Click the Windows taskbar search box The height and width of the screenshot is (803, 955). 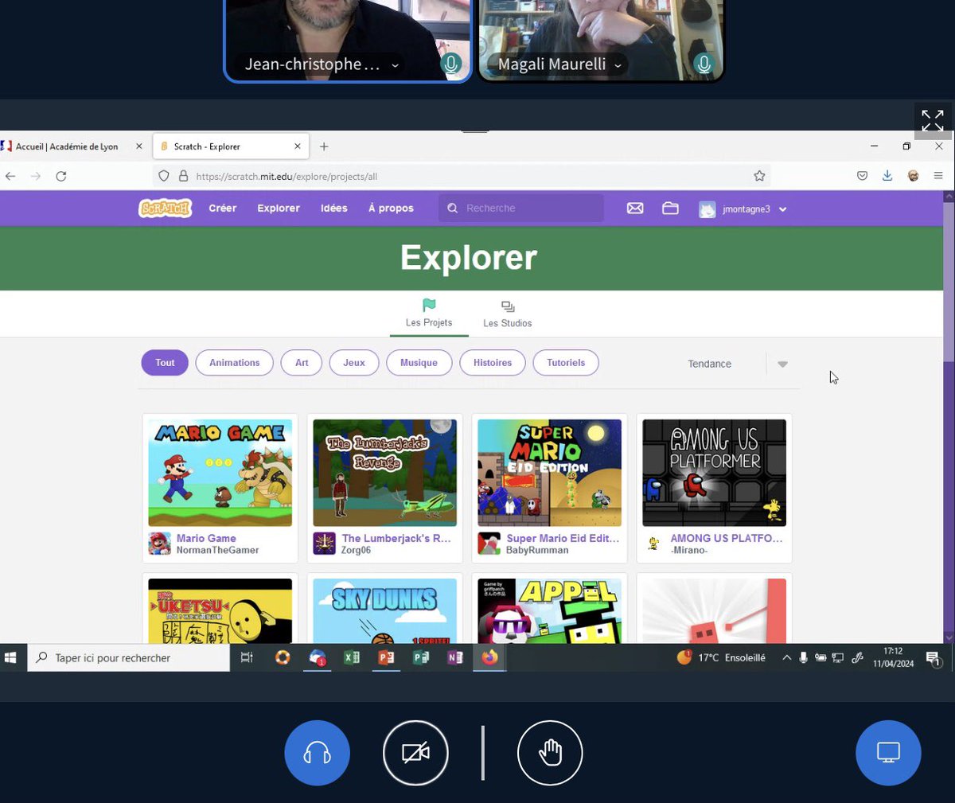[129, 658]
